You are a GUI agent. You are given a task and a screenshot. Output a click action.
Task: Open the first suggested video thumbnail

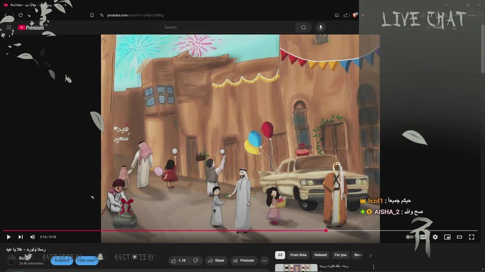click(296, 268)
